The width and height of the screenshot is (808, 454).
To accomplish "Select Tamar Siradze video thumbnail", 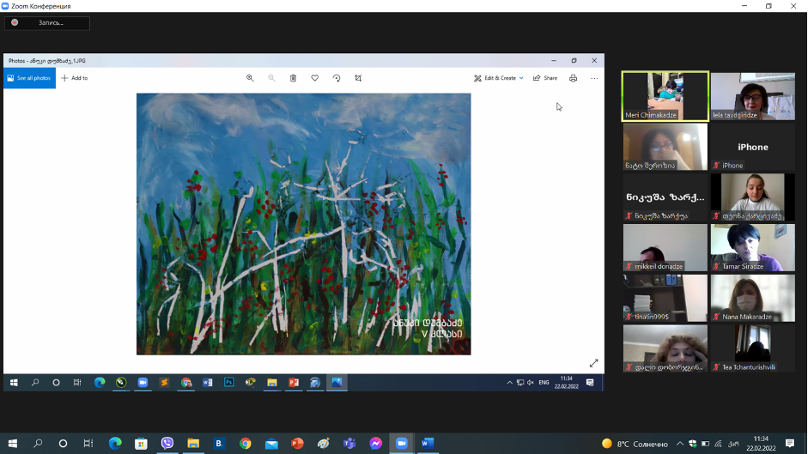I will point(753,247).
